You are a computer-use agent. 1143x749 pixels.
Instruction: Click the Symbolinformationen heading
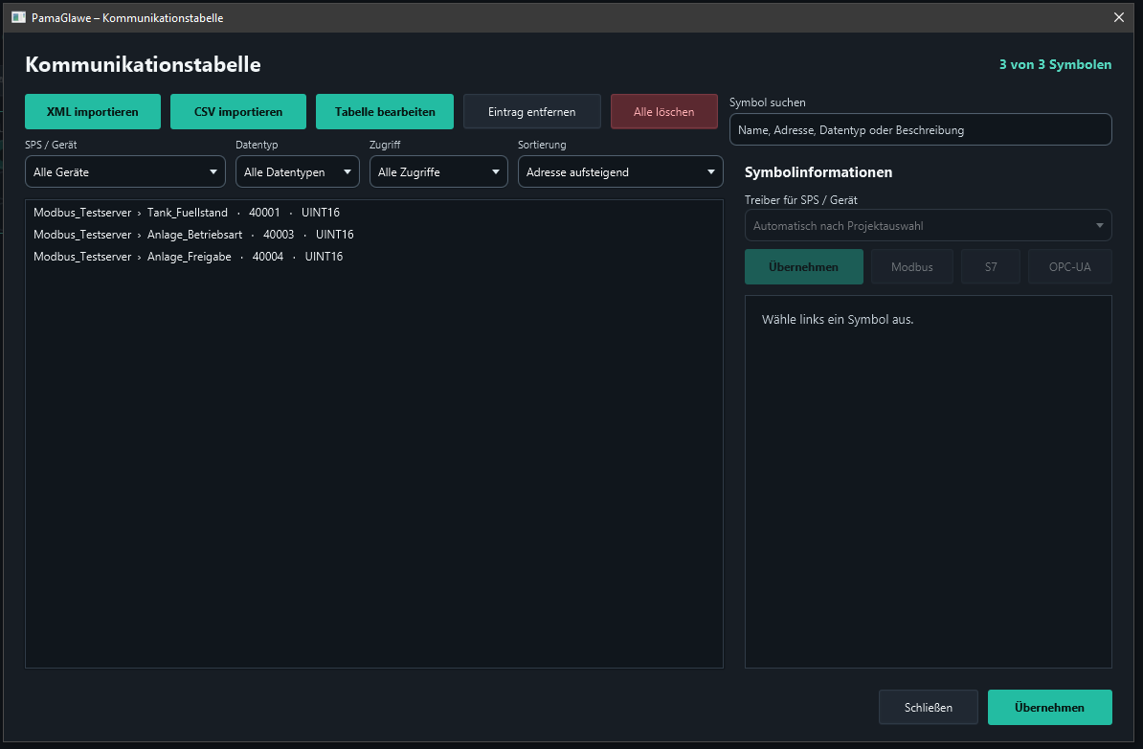pos(818,172)
